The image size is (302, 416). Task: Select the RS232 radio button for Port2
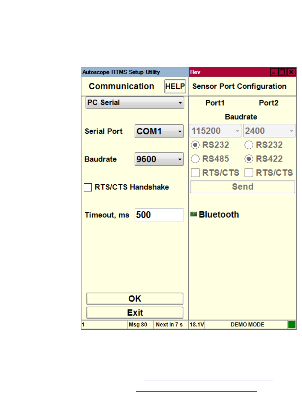[249, 145]
